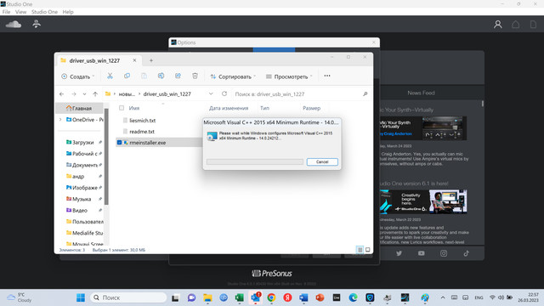The width and height of the screenshot is (544, 306).
Task: Click the search magnifier in Explorer
Action: click(x=365, y=94)
